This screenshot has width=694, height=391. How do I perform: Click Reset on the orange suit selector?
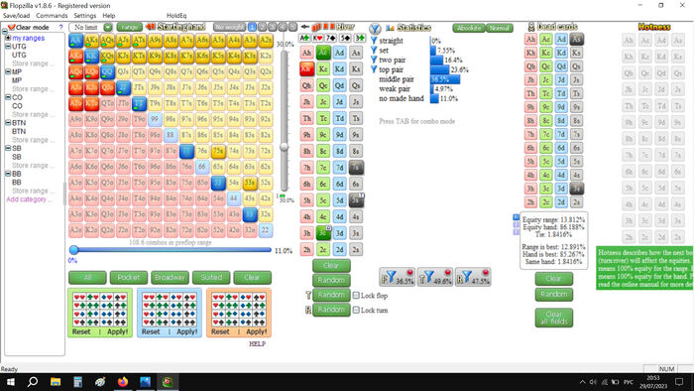220,331
